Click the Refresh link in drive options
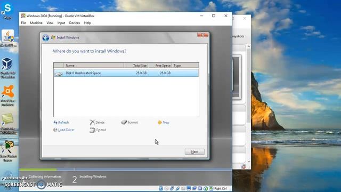 63,122
